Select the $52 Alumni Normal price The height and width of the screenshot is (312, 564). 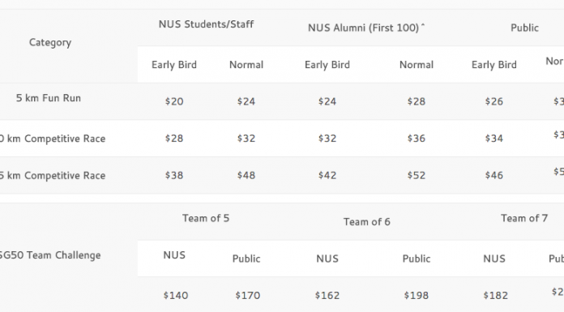coord(417,175)
